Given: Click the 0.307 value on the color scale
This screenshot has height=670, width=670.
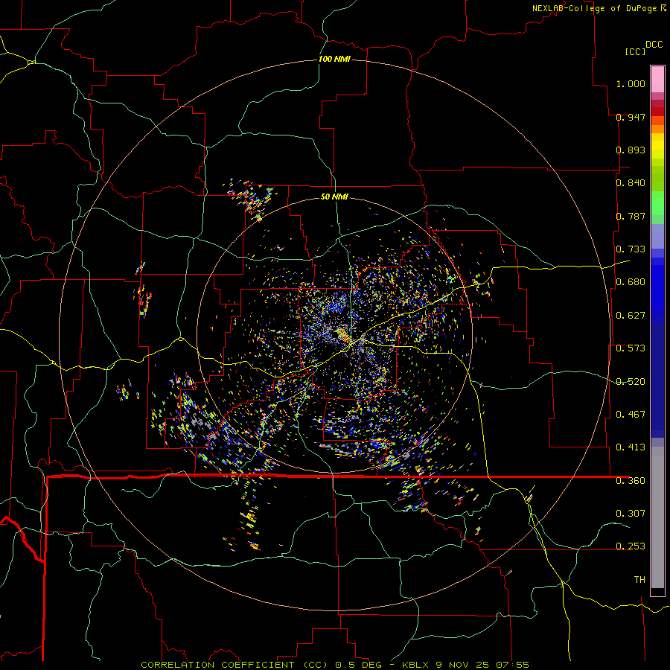Looking at the screenshot, I should click(x=631, y=514).
